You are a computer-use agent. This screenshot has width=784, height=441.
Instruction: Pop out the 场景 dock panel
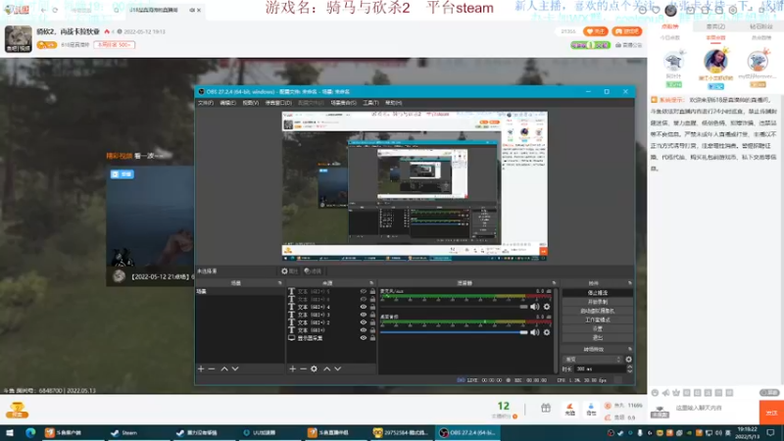[280, 283]
